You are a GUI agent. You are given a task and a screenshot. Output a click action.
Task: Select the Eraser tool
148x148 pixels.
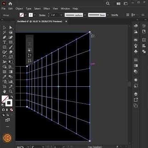coord(11,52)
